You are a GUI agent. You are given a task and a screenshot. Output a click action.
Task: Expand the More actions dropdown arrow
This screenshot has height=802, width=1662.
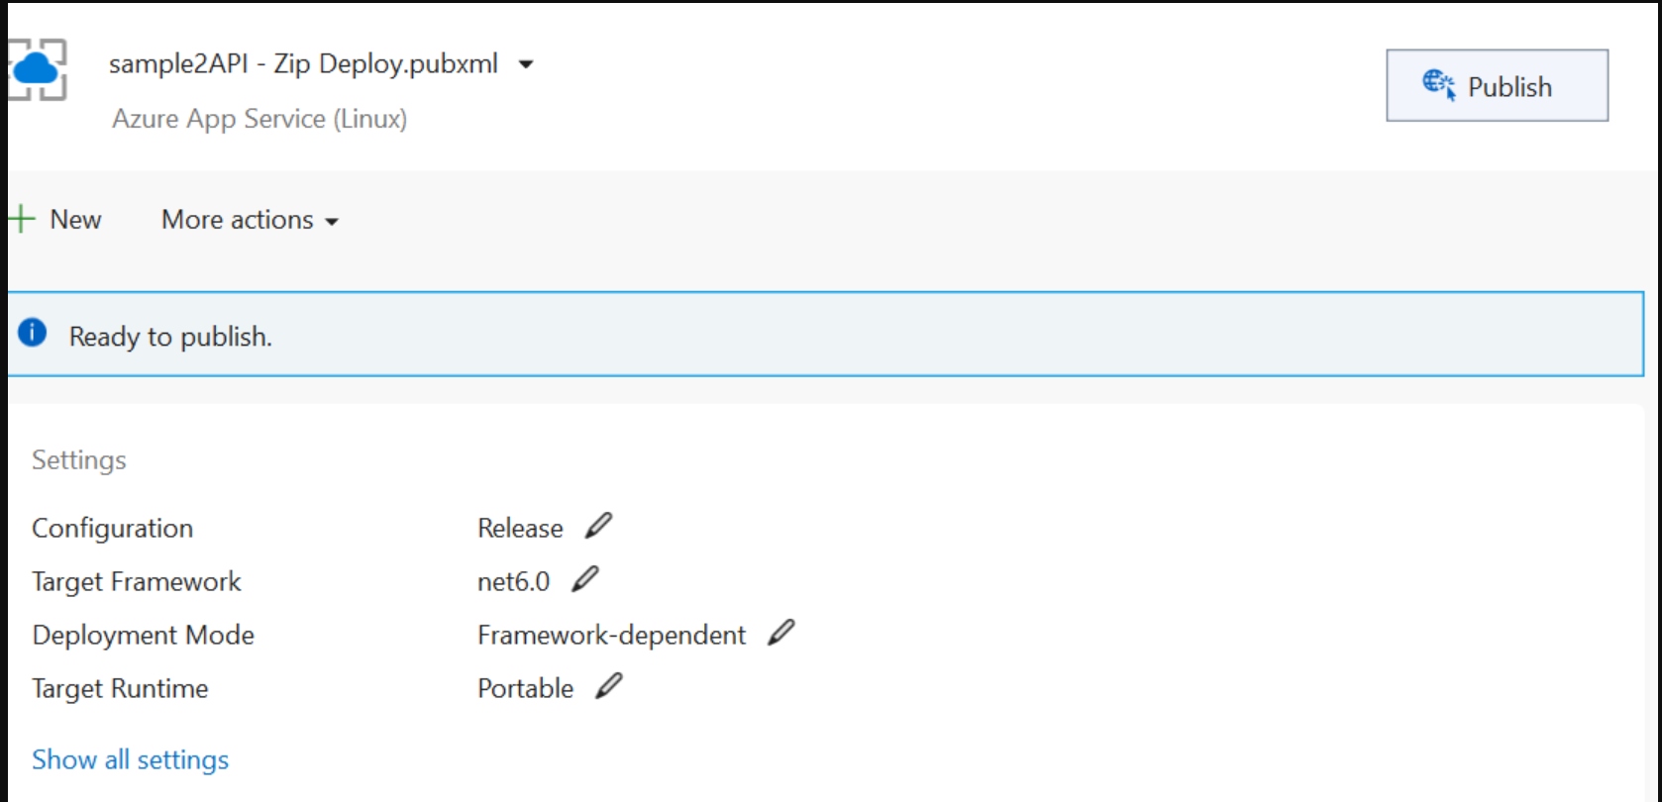(332, 222)
